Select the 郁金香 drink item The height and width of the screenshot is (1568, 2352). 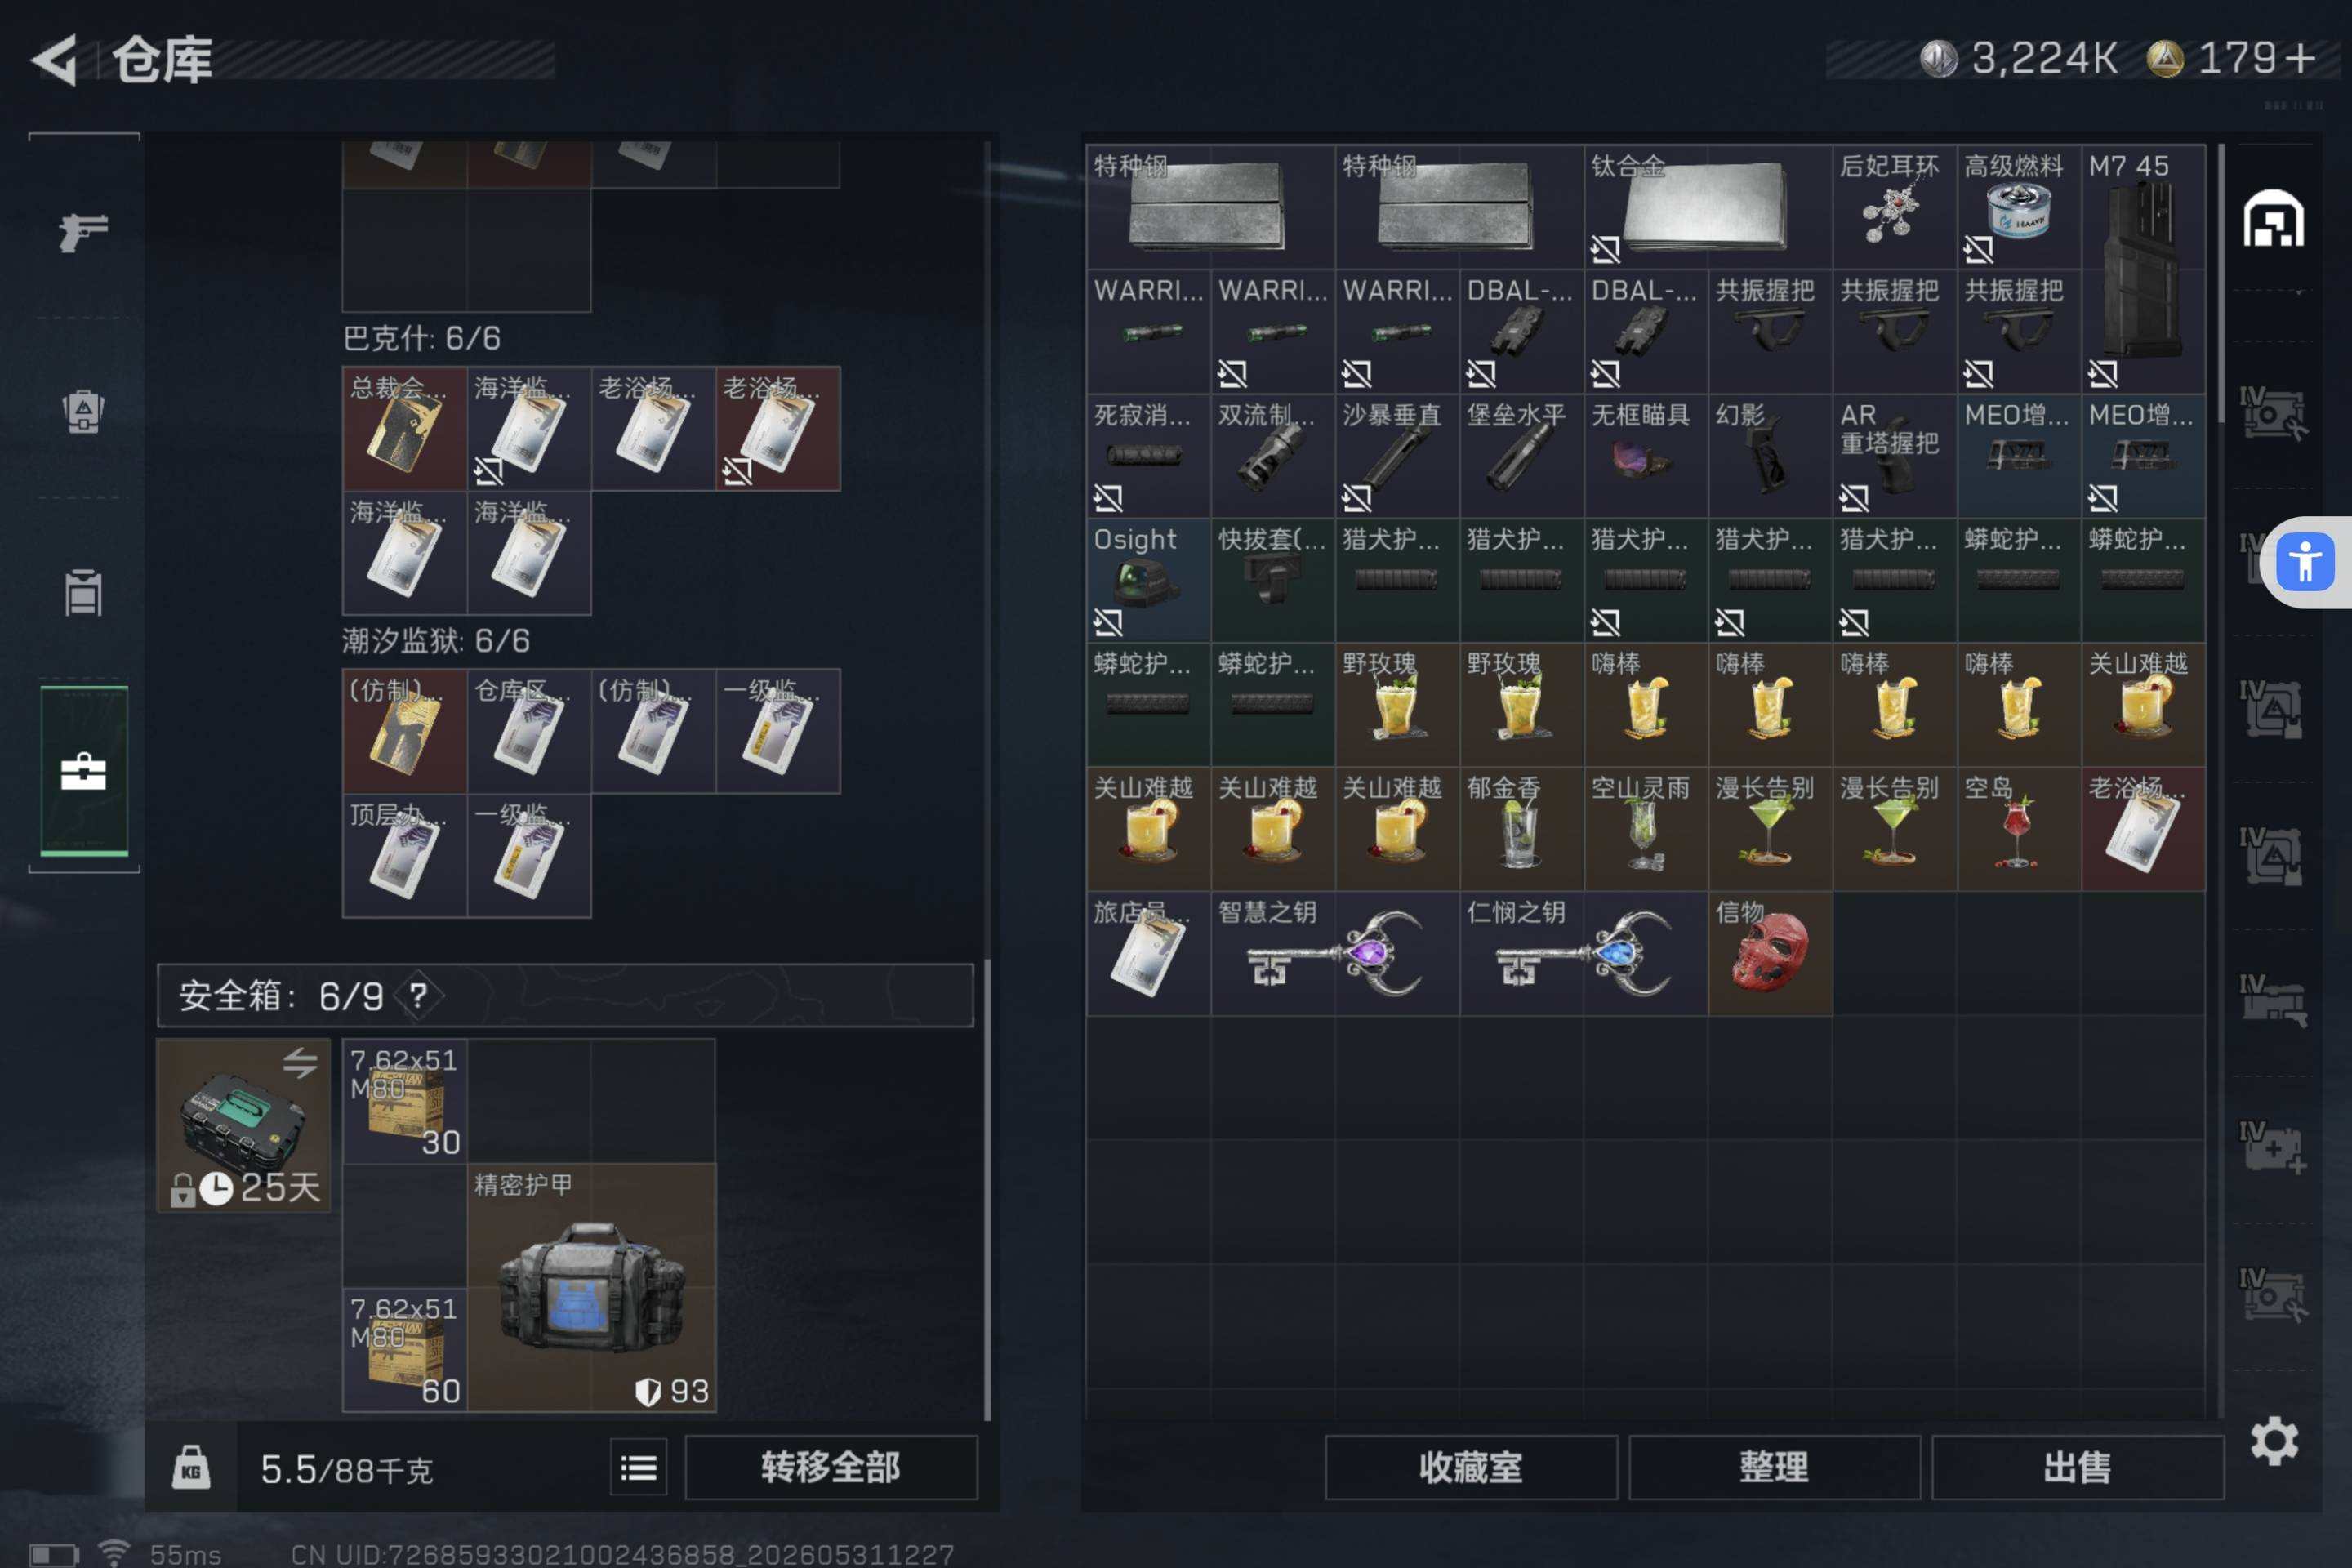1521,829
